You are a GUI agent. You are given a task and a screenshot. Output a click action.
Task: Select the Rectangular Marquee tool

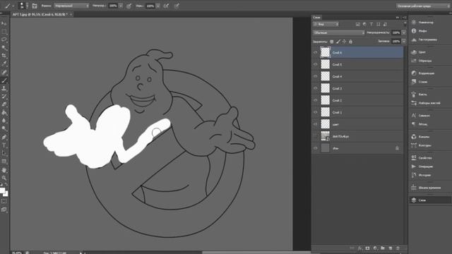[4, 31]
